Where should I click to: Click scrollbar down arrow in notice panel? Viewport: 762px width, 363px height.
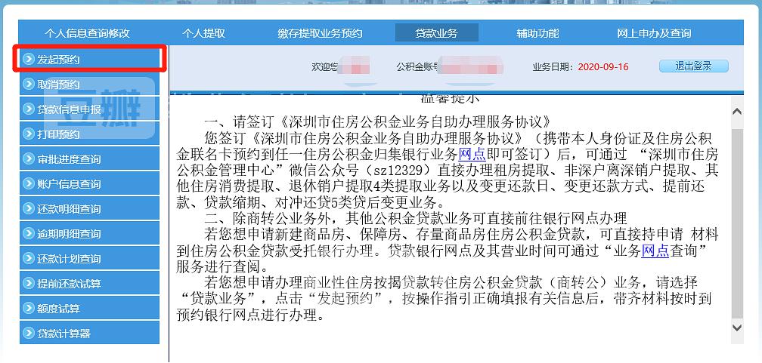(738, 328)
